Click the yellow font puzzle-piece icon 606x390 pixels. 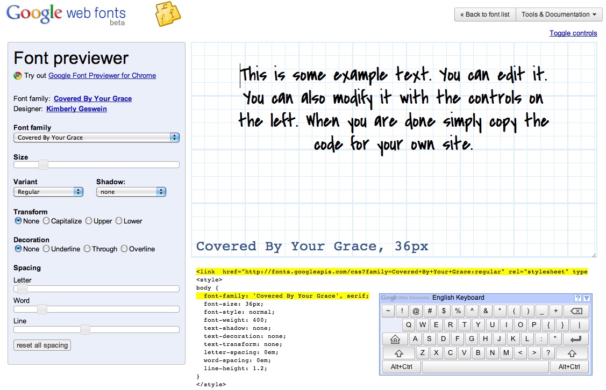pyautogui.click(x=168, y=14)
